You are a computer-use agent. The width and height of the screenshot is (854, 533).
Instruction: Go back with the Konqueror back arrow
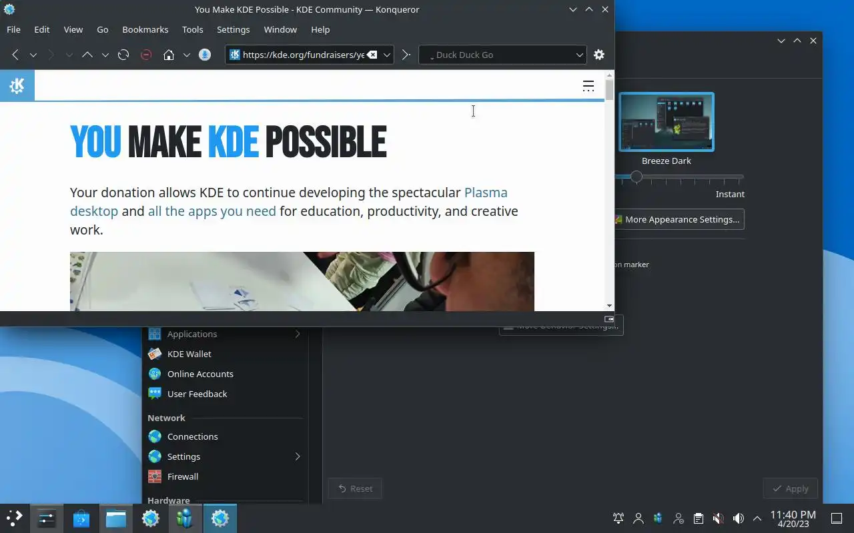[15, 55]
